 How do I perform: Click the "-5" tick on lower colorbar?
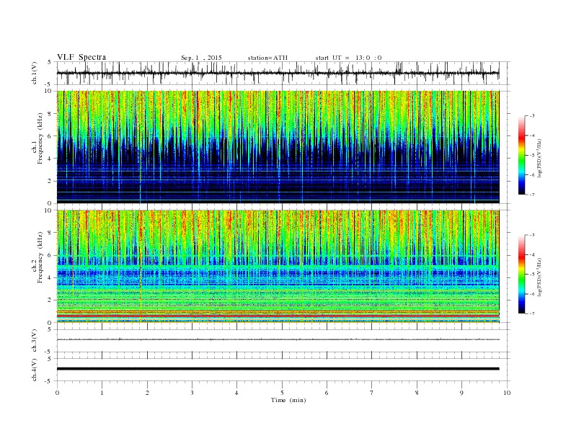(x=532, y=275)
